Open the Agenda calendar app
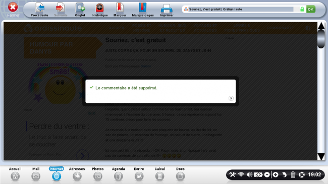The image size is (328, 184). point(119,174)
